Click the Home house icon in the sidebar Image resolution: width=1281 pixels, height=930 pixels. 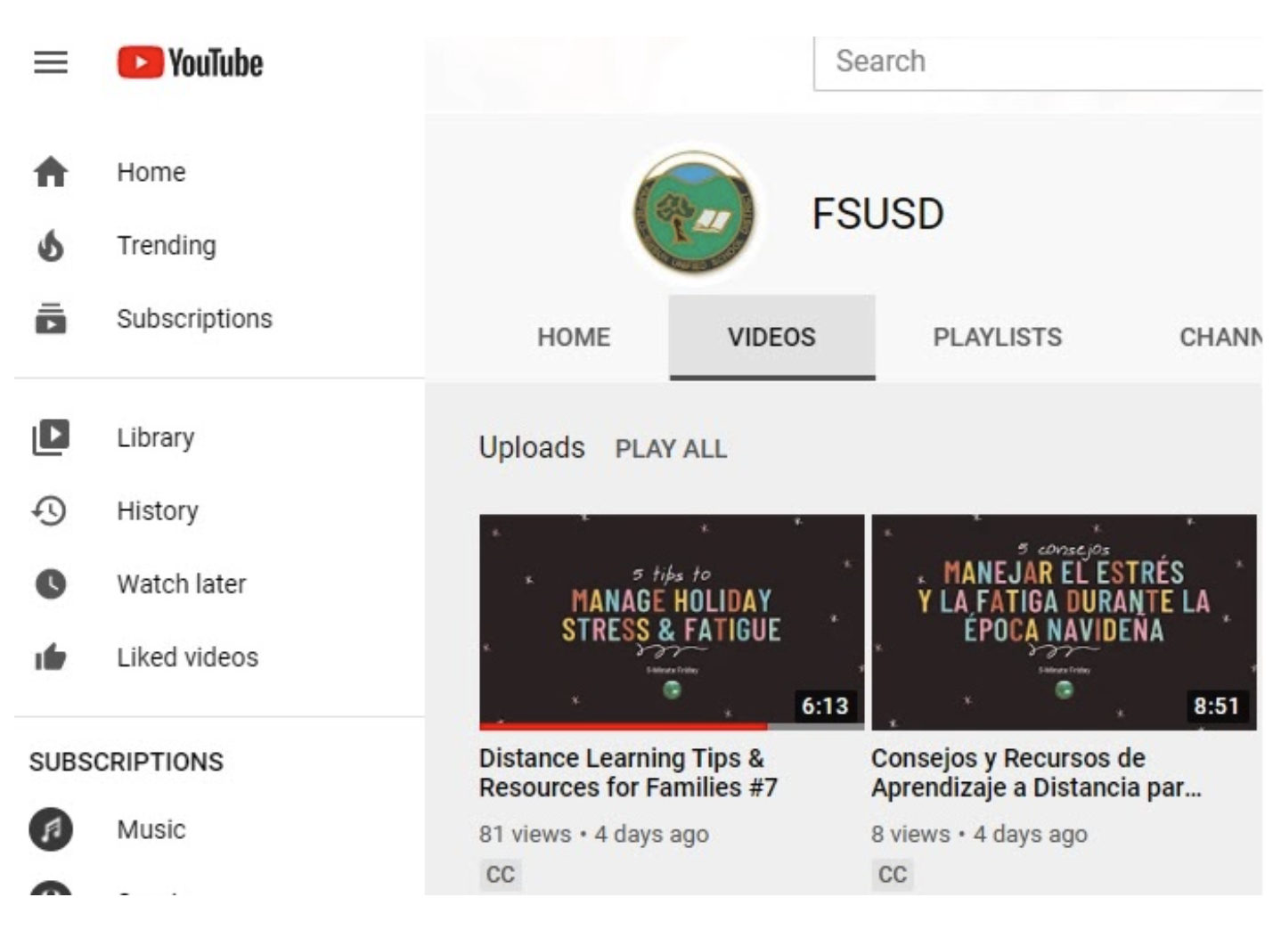click(x=51, y=172)
